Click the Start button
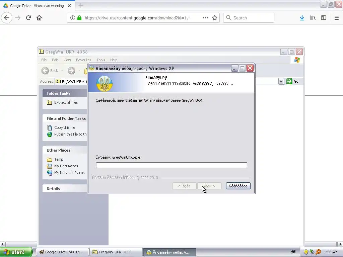This screenshot has width=343, height=257. pyautogui.click(x=16, y=252)
